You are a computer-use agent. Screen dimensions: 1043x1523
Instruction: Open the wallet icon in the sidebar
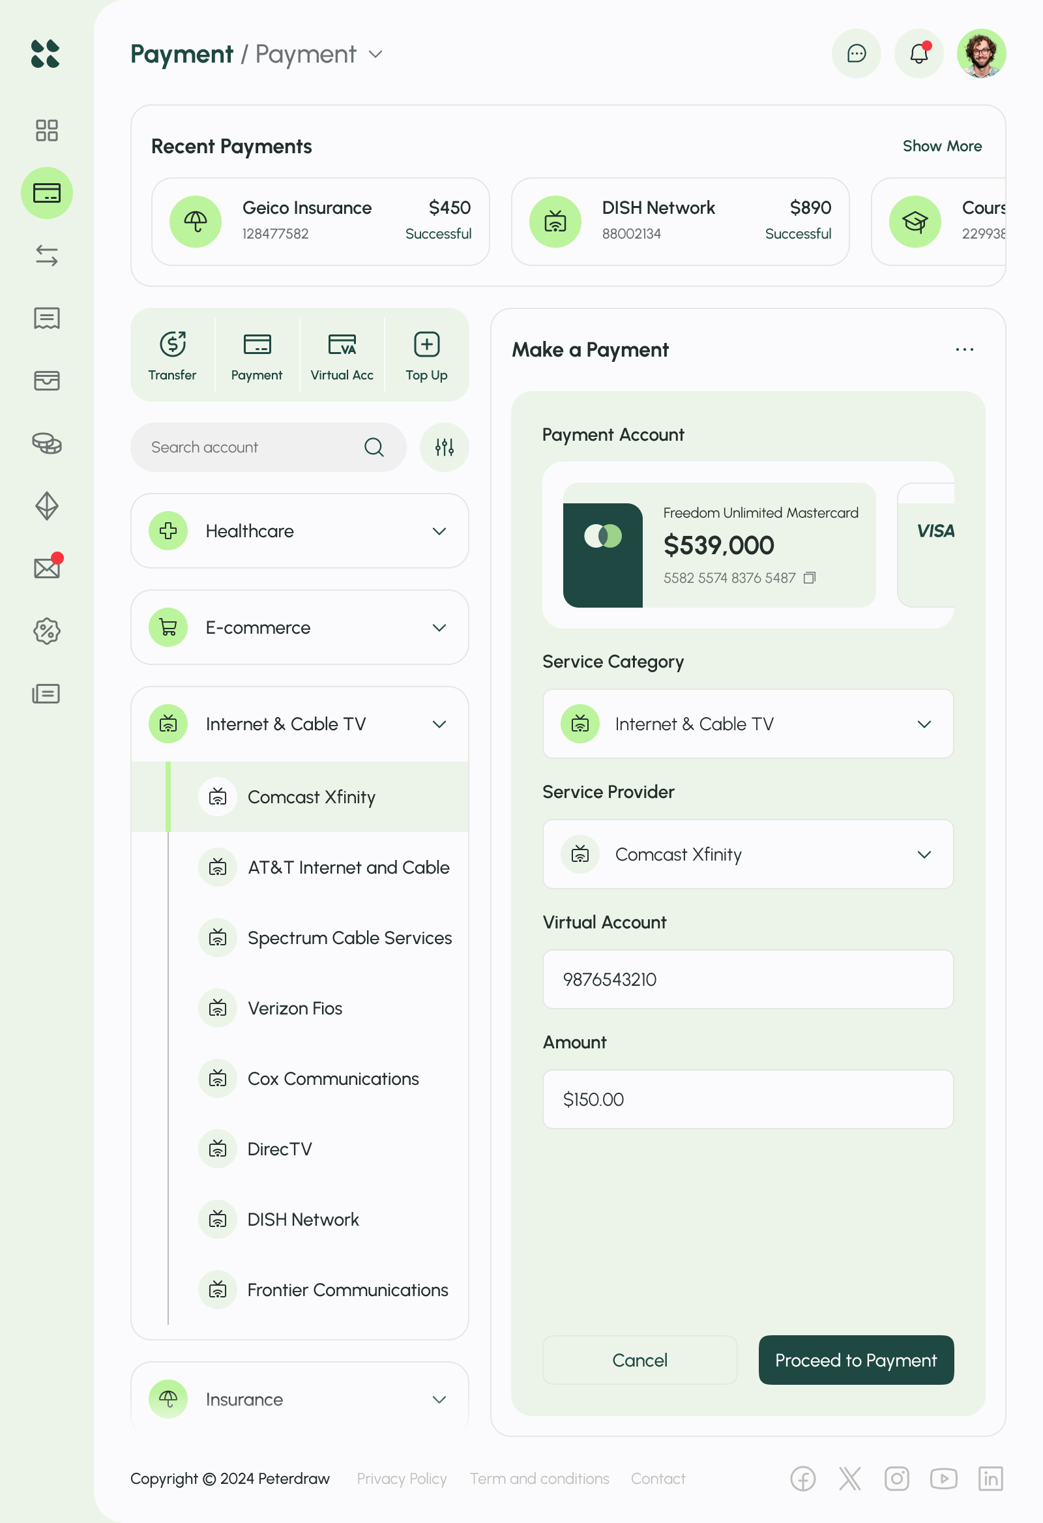(46, 381)
